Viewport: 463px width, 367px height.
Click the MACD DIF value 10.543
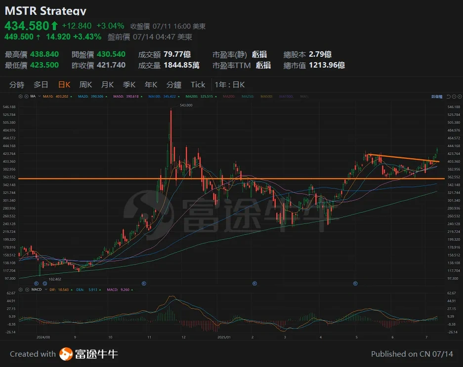[x=63, y=290]
